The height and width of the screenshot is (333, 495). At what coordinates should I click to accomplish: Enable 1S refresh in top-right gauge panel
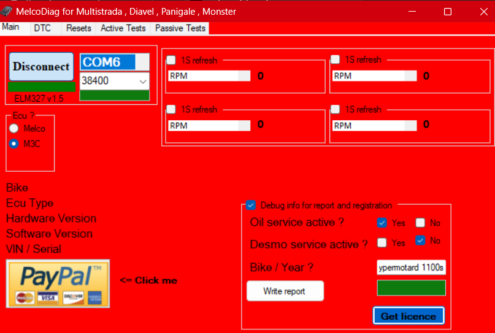click(336, 59)
